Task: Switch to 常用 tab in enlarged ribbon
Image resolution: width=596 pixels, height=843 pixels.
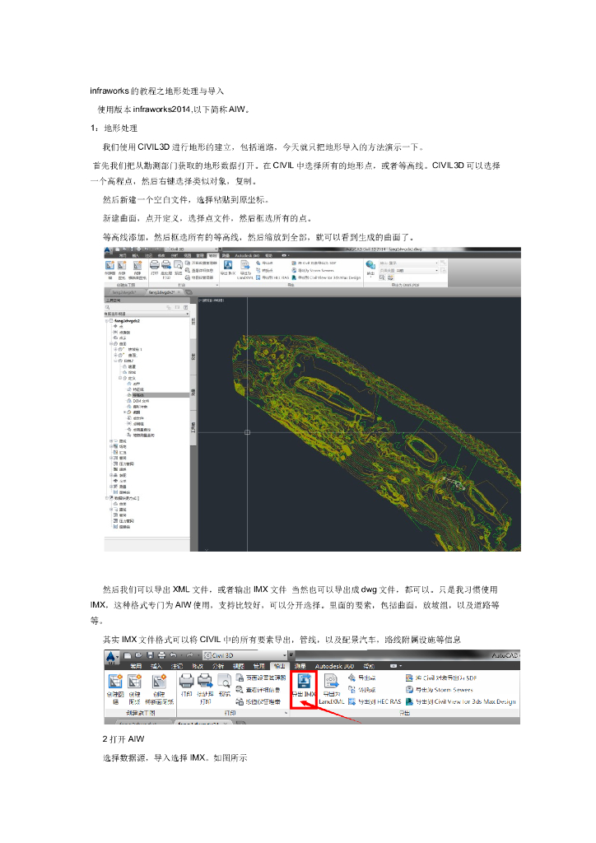Action: pyautogui.click(x=135, y=666)
